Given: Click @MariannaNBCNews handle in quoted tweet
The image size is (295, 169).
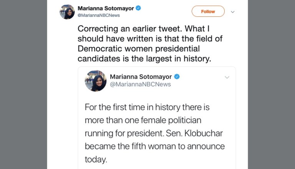Looking at the screenshot, I should 141,84.
